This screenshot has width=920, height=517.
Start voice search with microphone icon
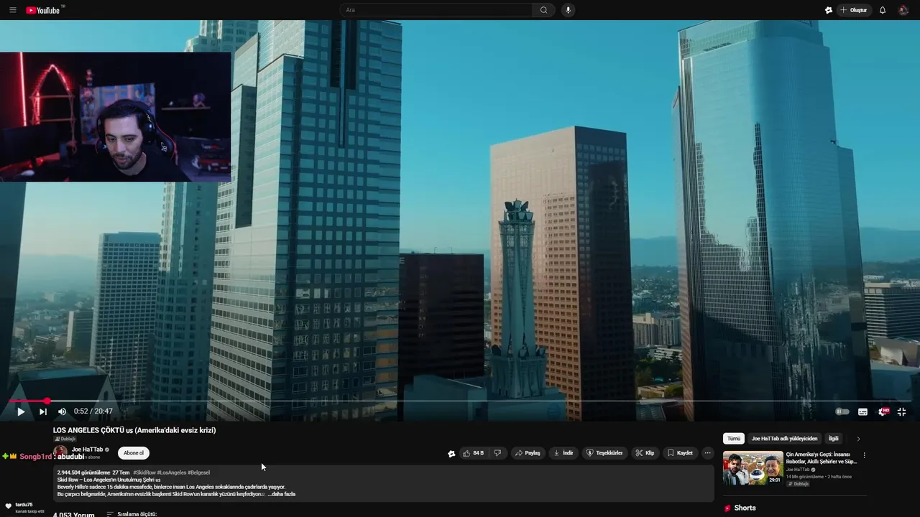coord(568,10)
